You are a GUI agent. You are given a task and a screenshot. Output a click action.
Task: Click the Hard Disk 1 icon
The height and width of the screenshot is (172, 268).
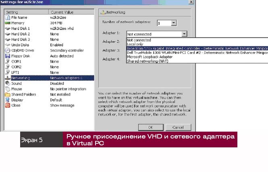click(x=8, y=29)
